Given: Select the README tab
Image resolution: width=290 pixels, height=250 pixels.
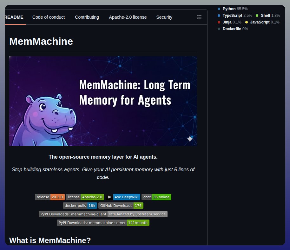Looking at the screenshot, I should pyautogui.click(x=14, y=17).
